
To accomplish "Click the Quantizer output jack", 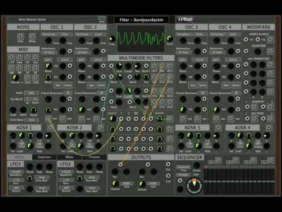I will coord(270,51).
